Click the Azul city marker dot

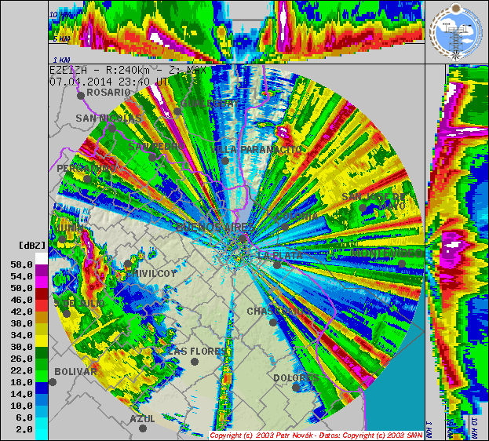[143, 428]
